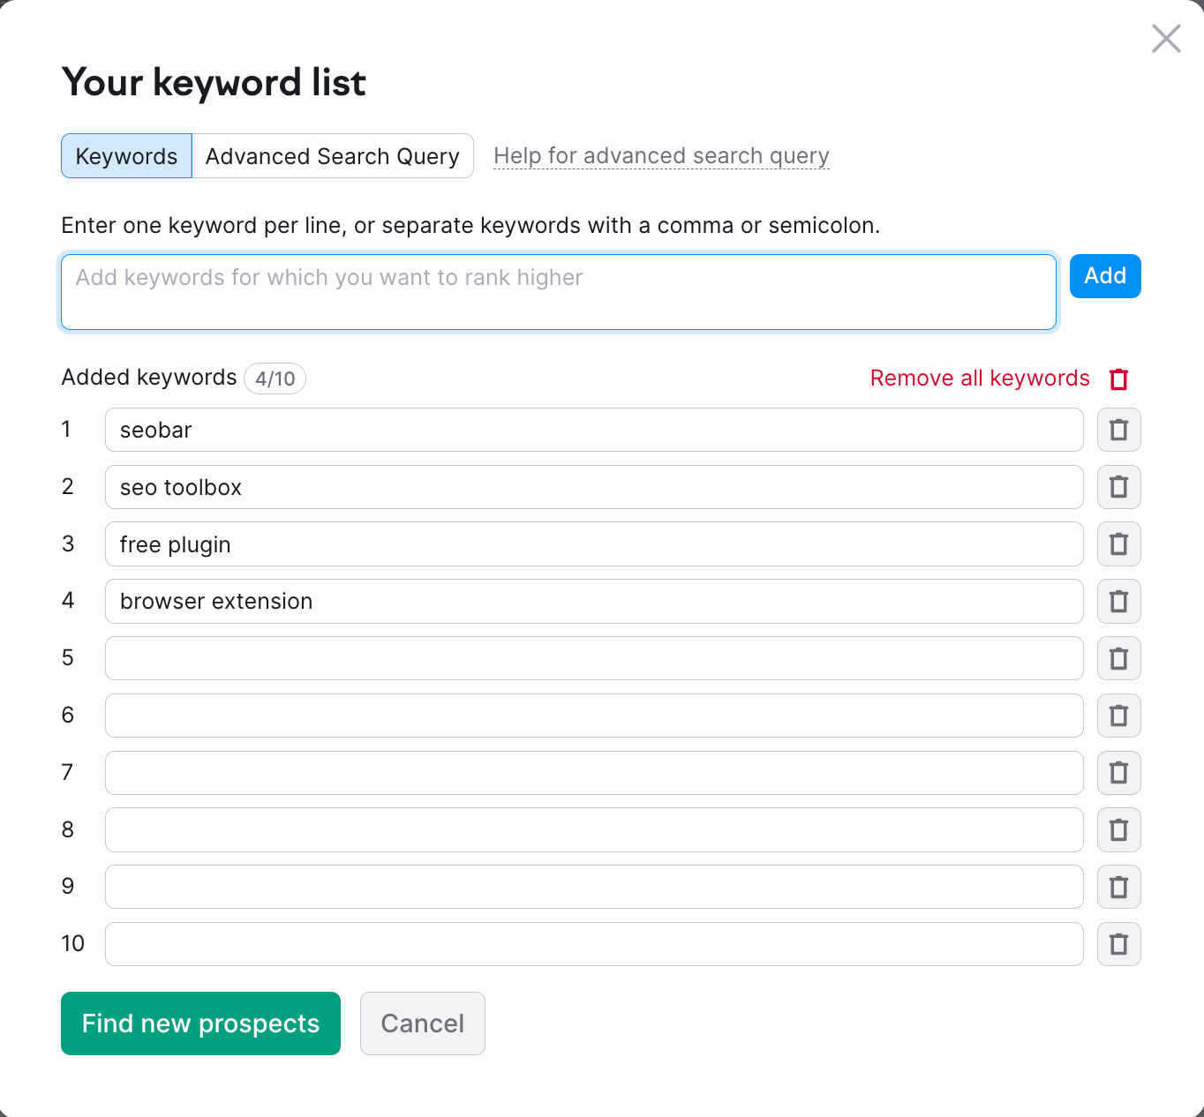Click the X icon to dismiss the dialog

(1165, 39)
